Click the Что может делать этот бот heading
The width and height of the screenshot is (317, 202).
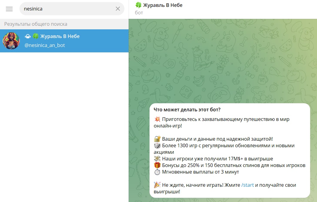(187, 110)
